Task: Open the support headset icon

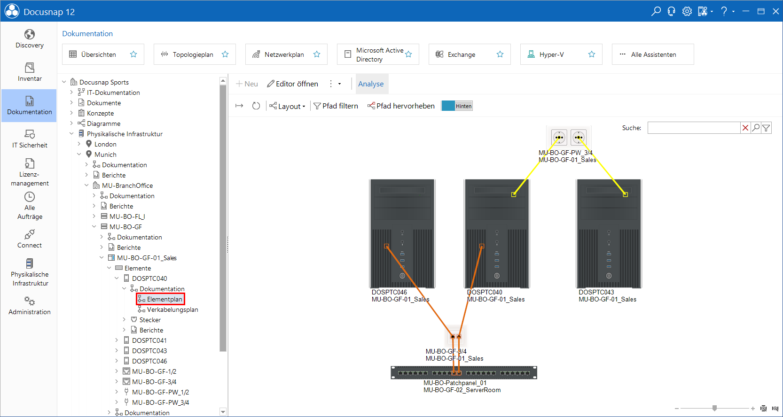Action: [671, 11]
